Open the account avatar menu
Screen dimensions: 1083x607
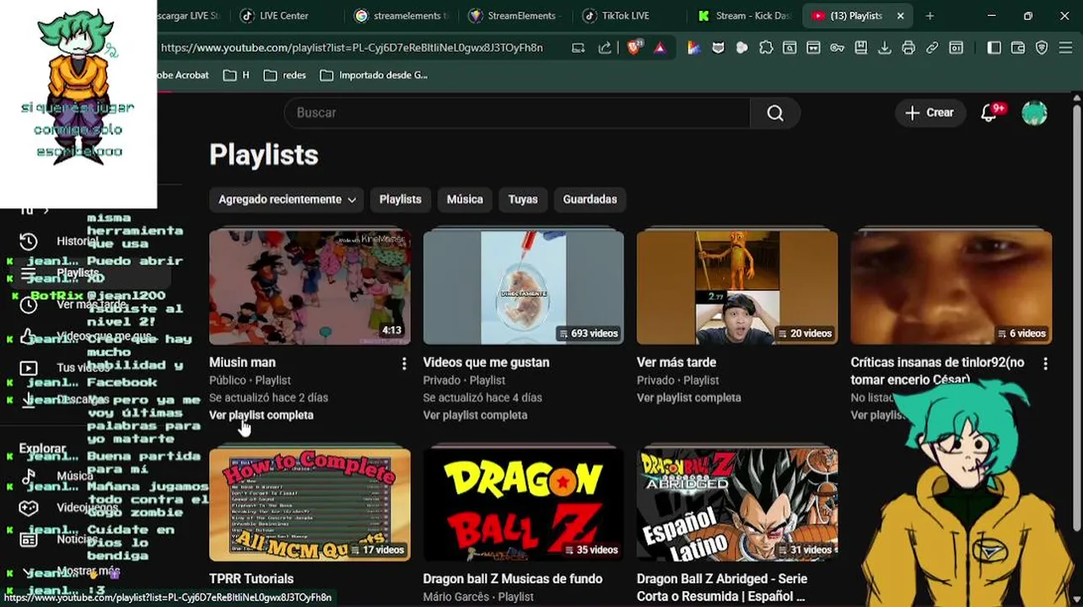click(1034, 113)
